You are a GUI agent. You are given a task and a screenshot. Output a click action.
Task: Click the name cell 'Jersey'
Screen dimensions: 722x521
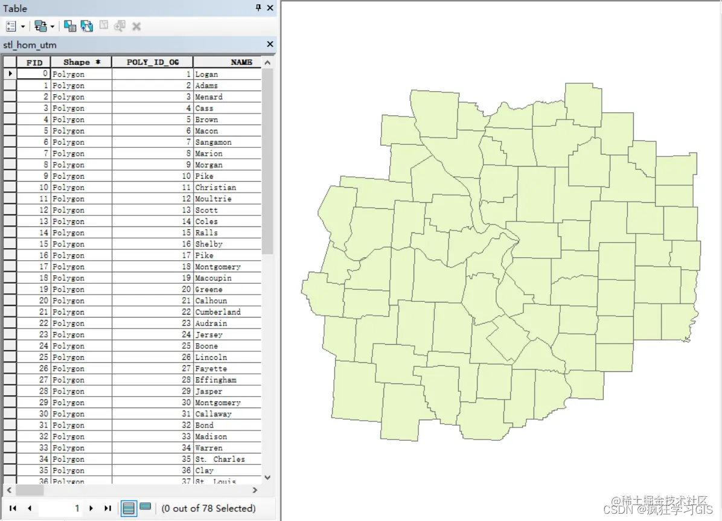click(227, 334)
